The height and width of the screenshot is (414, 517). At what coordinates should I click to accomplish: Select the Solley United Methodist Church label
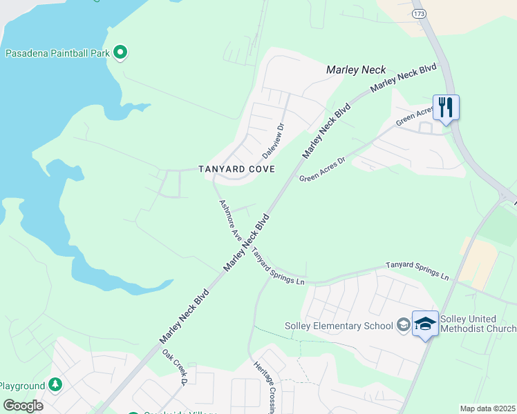click(478, 324)
